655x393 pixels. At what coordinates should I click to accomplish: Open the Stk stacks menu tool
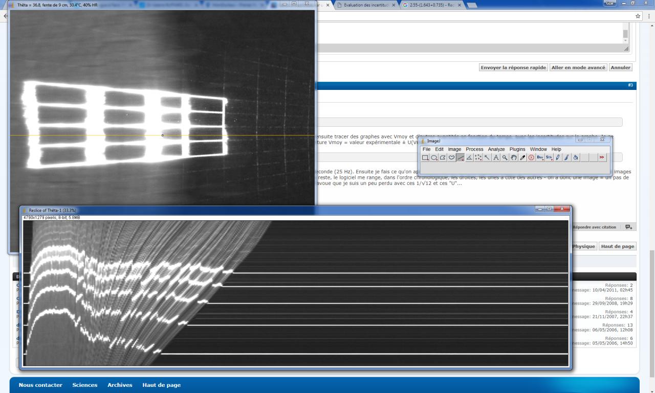549,158
